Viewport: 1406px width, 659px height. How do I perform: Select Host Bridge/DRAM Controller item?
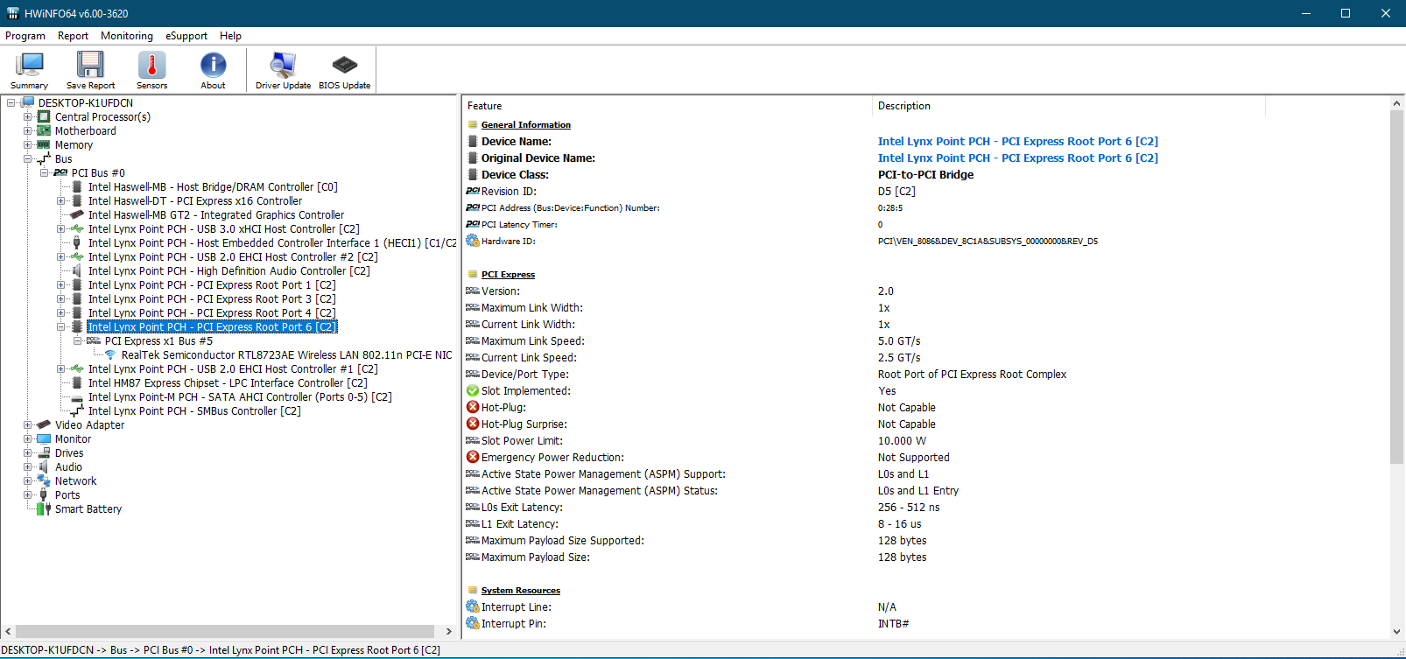point(213,187)
